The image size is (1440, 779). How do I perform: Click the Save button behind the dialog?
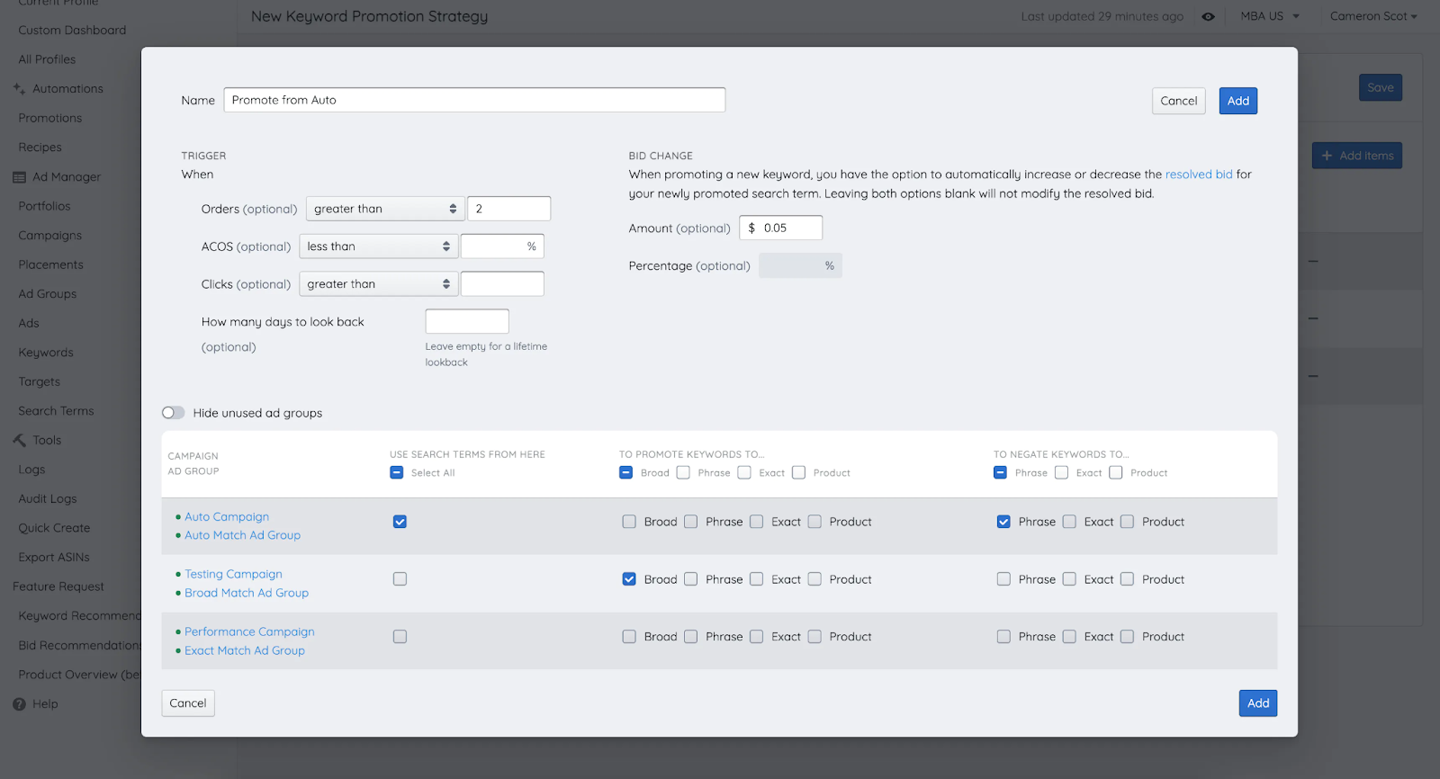[1381, 87]
